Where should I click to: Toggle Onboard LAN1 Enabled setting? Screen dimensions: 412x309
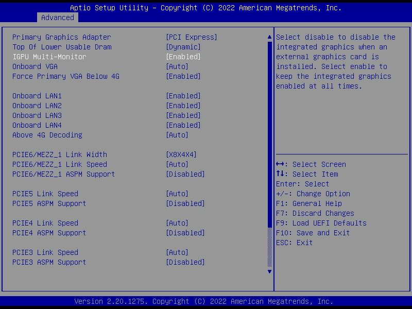point(183,96)
